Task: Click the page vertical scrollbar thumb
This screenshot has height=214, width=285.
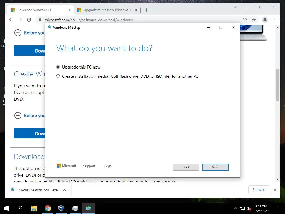Action: pyautogui.click(x=277, y=85)
